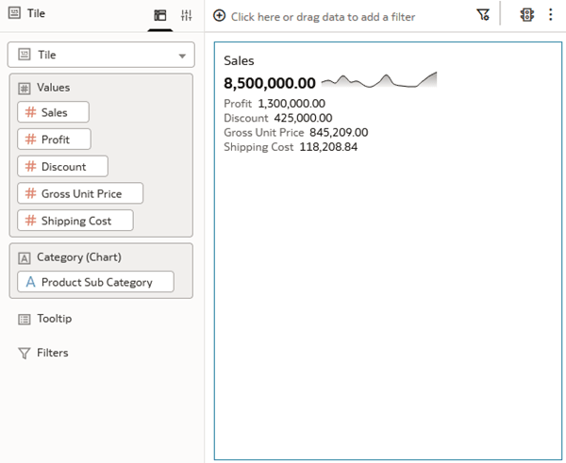The image size is (566, 463).
Task: Click the hash icon beside Shipping Cost
Action: (31, 220)
